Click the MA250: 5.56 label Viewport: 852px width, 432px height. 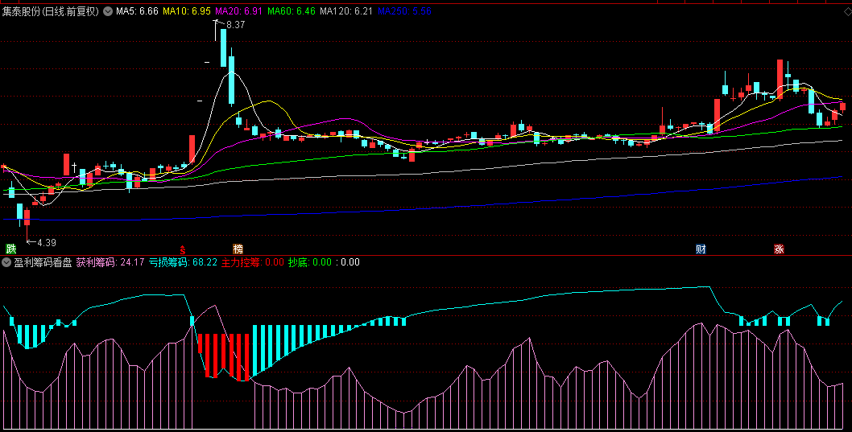405,11
